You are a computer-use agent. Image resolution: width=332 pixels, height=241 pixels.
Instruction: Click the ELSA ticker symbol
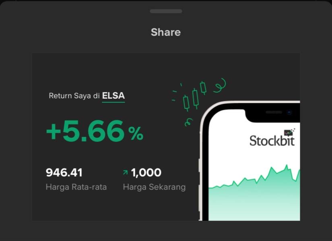coord(113,96)
